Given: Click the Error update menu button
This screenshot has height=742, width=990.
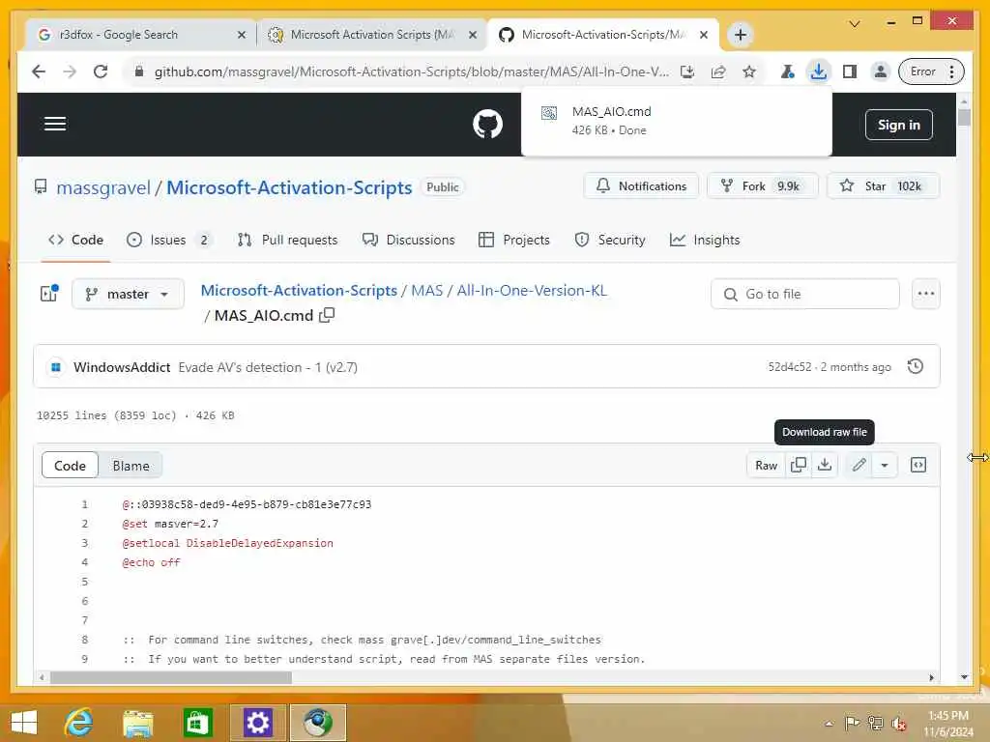Looking at the screenshot, I should pyautogui.click(x=931, y=71).
